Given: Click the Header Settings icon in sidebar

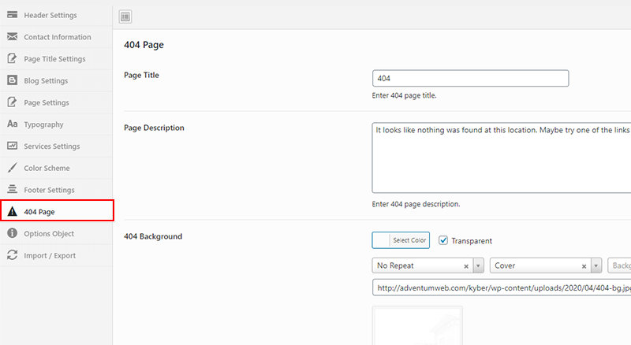Looking at the screenshot, I should coord(13,15).
